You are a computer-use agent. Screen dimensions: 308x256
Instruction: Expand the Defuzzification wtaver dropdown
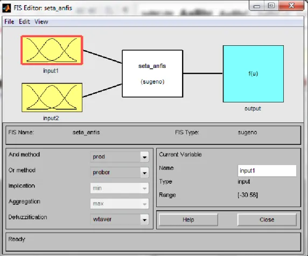click(x=119, y=219)
